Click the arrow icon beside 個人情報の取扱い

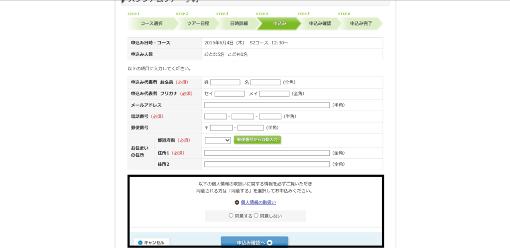click(x=237, y=203)
